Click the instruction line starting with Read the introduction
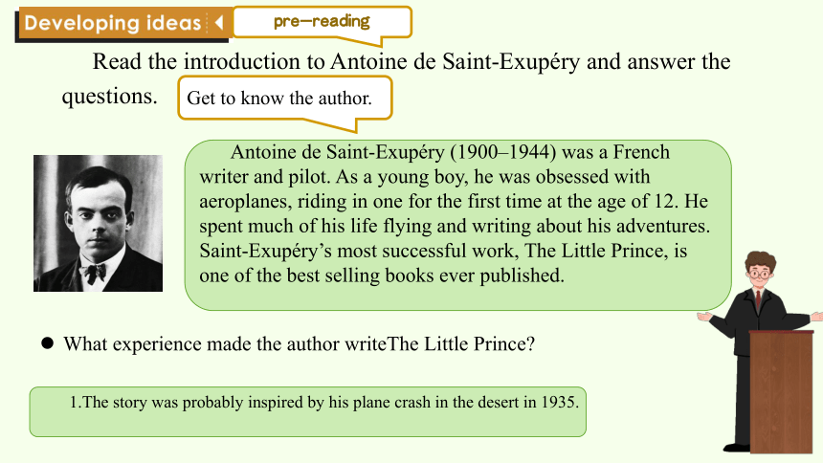Image resolution: width=823 pixels, height=463 pixels. point(411,62)
